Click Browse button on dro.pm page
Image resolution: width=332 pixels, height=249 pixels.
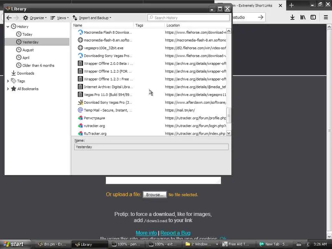(155, 195)
